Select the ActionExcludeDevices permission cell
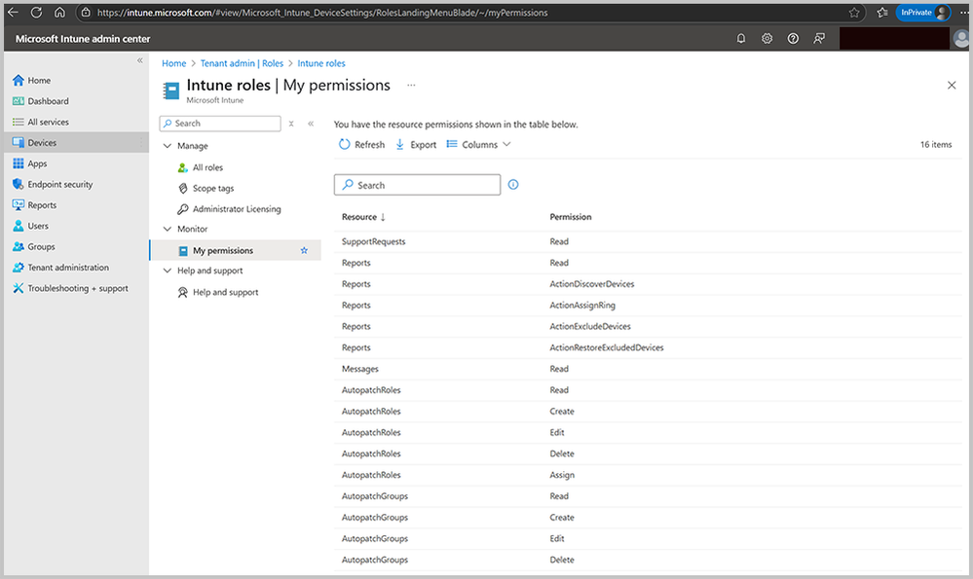 pyautogui.click(x=590, y=326)
